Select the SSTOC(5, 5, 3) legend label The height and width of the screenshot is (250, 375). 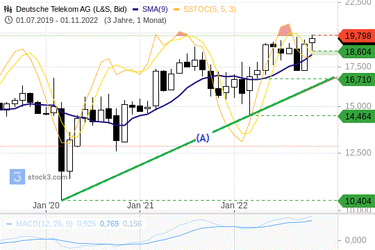[210, 9]
